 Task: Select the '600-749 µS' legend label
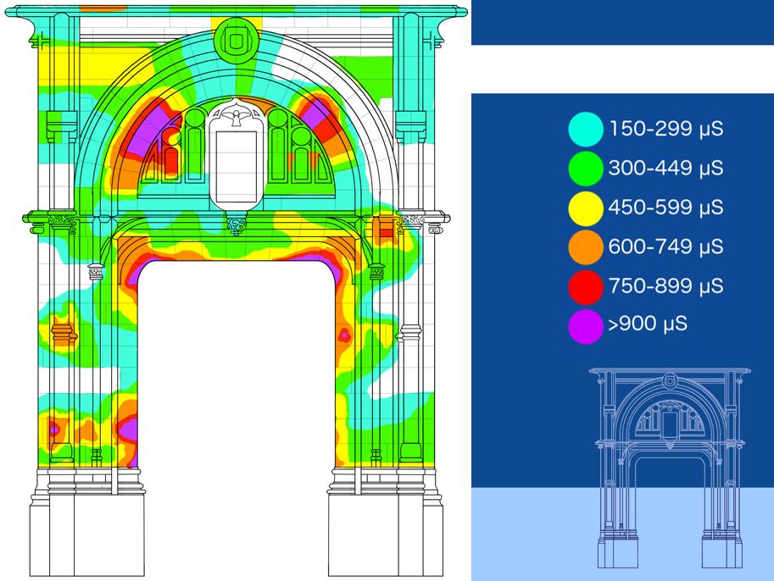[665, 246]
